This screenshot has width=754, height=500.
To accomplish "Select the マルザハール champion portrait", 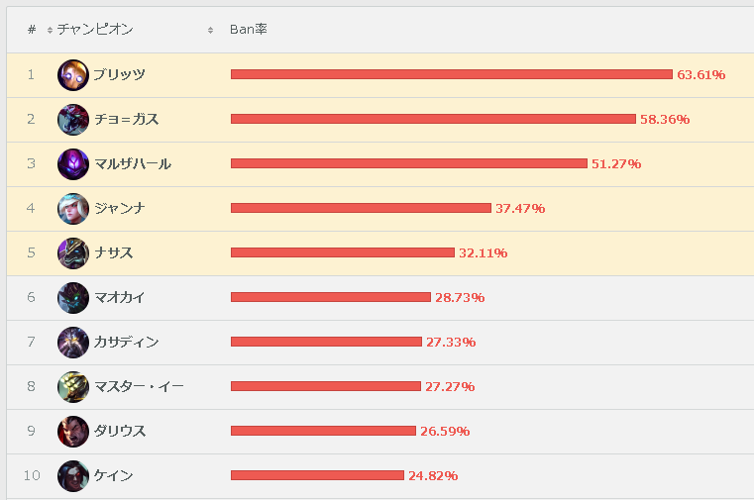I will [x=73, y=164].
